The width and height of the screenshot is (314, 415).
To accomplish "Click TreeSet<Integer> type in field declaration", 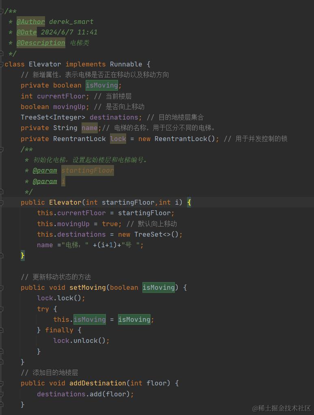I will (53, 117).
